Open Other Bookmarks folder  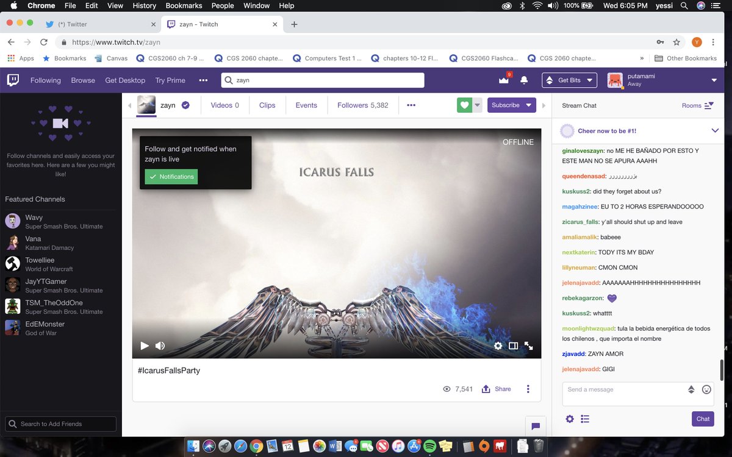[x=686, y=58]
